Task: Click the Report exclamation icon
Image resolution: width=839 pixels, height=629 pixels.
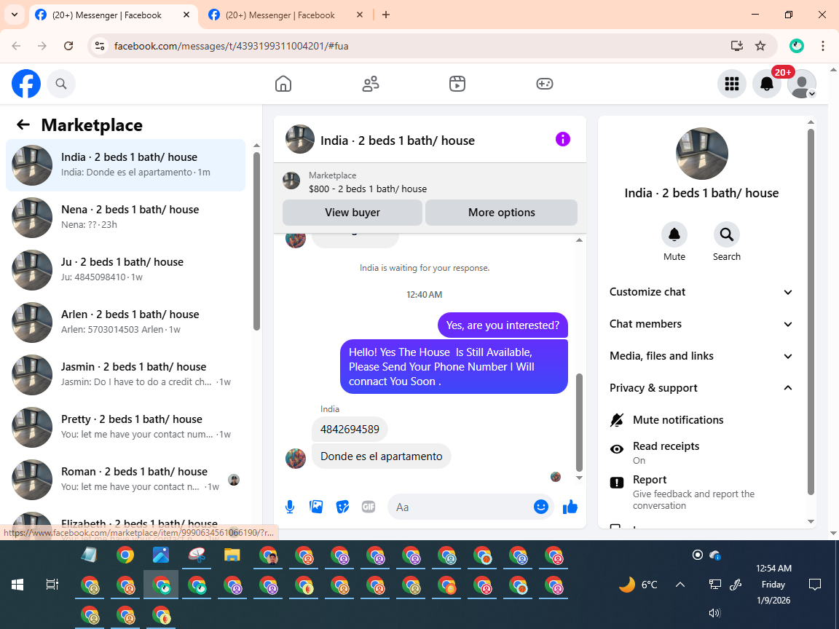Action: tap(616, 483)
